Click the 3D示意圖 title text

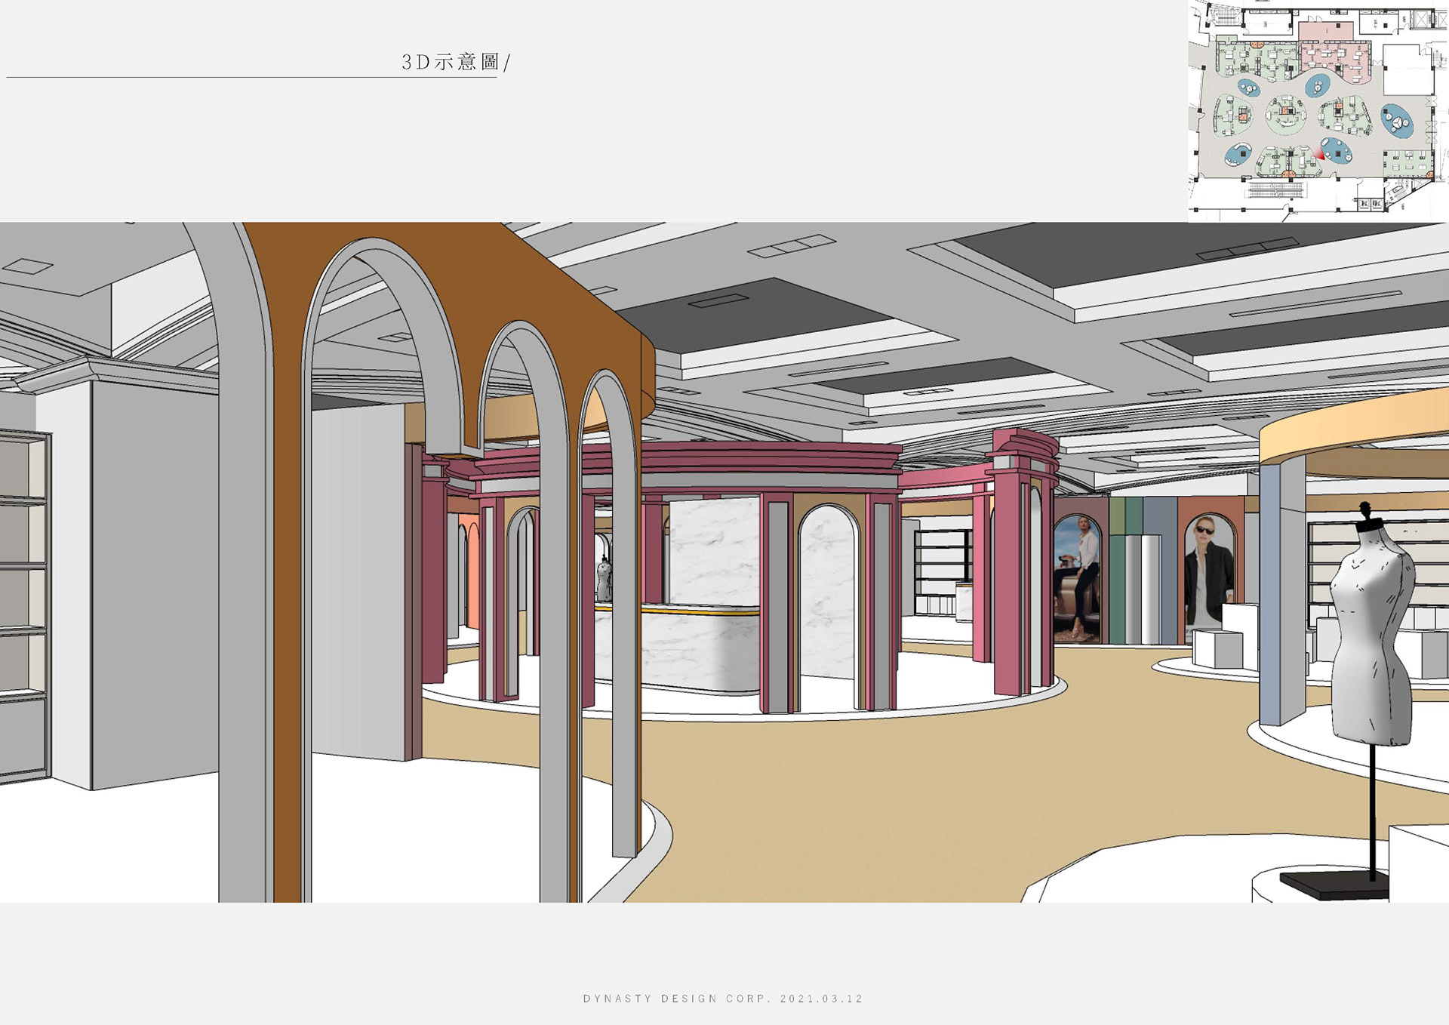[455, 62]
